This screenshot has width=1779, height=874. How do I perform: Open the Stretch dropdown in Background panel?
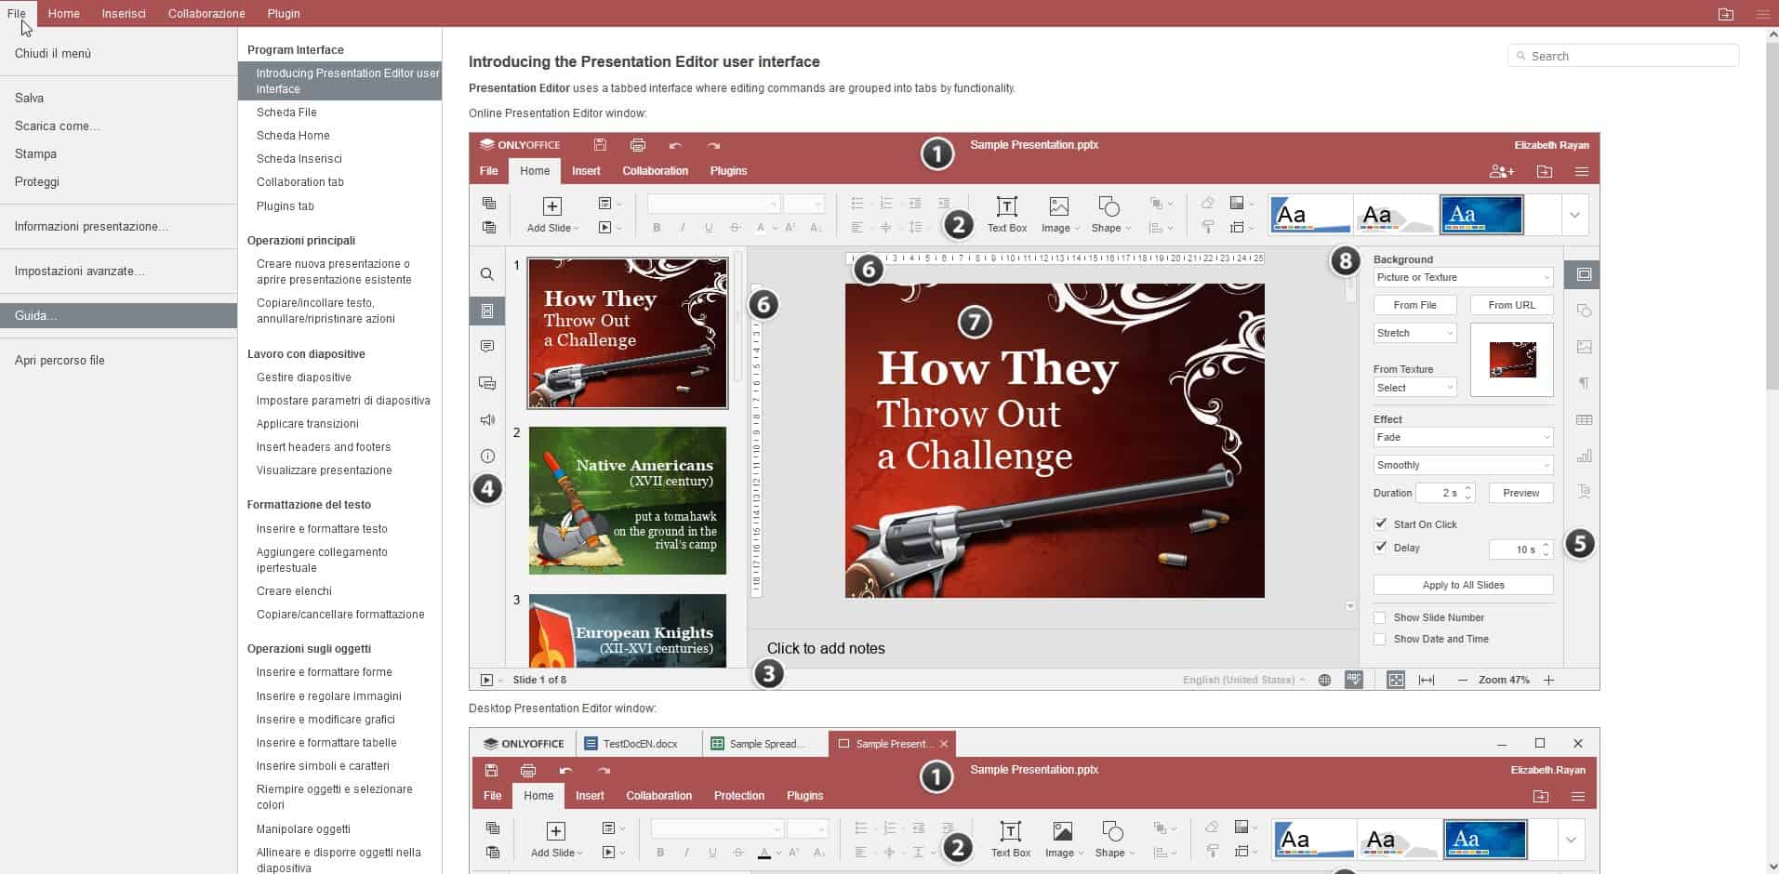point(1414,333)
